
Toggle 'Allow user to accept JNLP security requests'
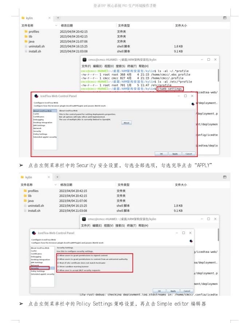(58, 270)
